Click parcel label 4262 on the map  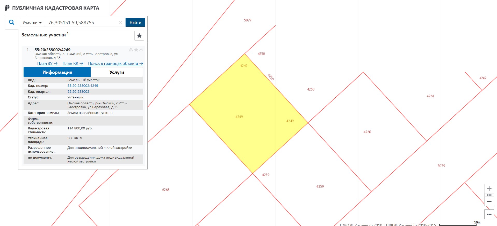[483, 78]
